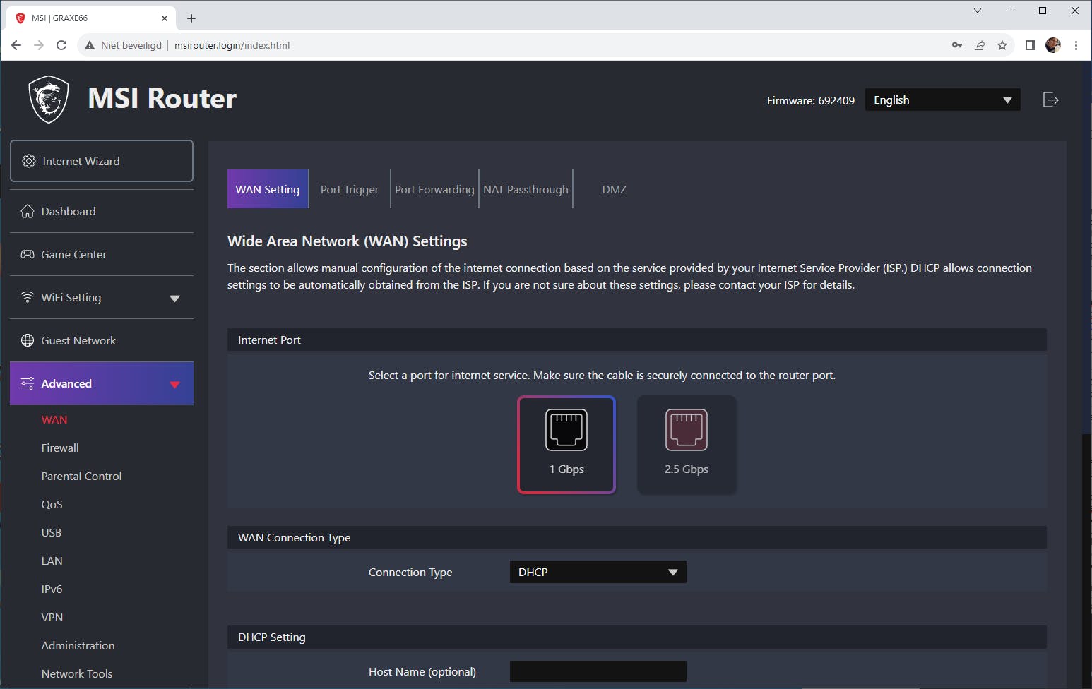Click the Game Center controller icon
This screenshot has width=1092, height=689.
pos(28,254)
